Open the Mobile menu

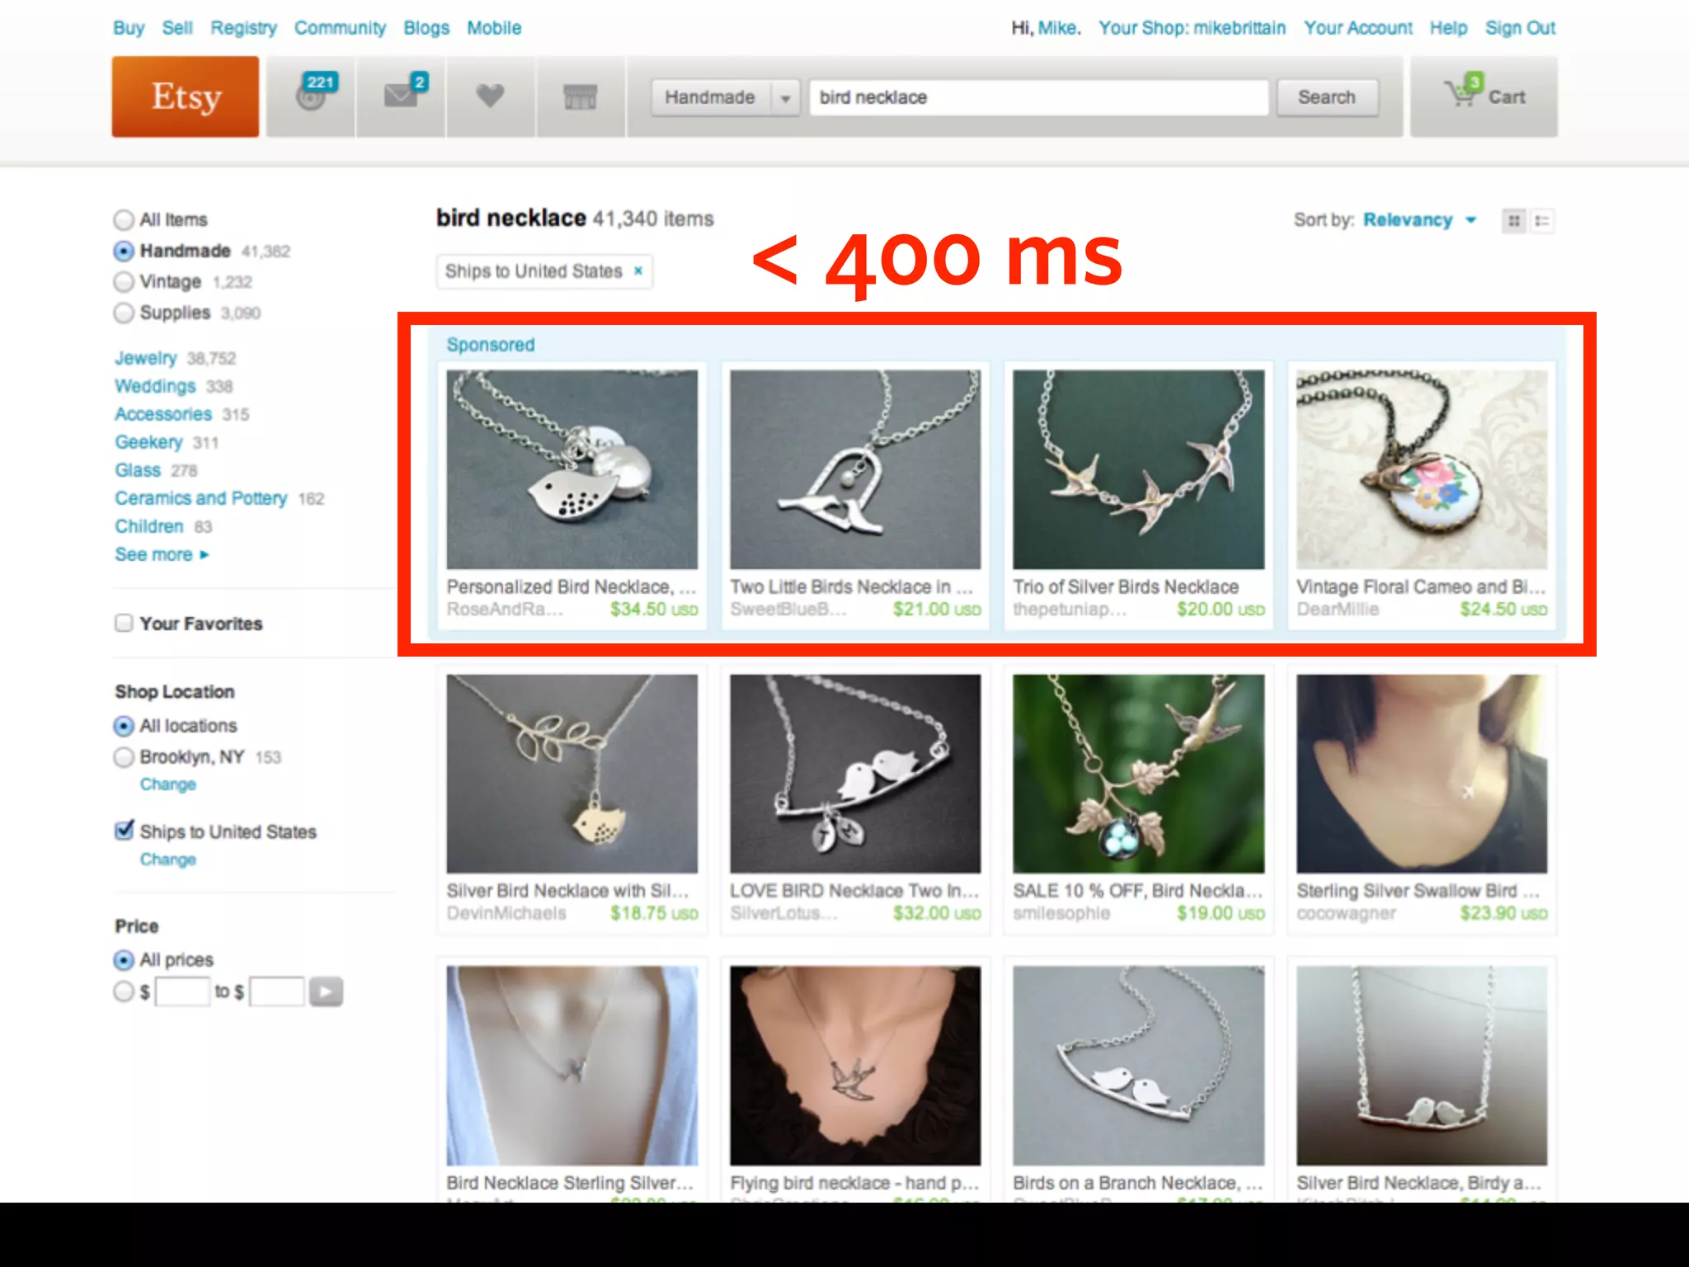[x=494, y=28]
